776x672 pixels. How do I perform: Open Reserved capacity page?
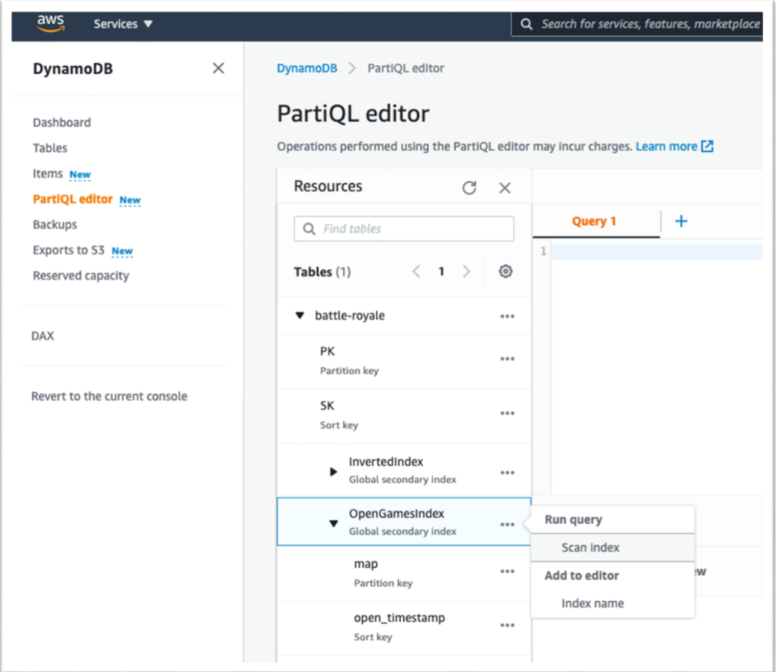pos(81,275)
